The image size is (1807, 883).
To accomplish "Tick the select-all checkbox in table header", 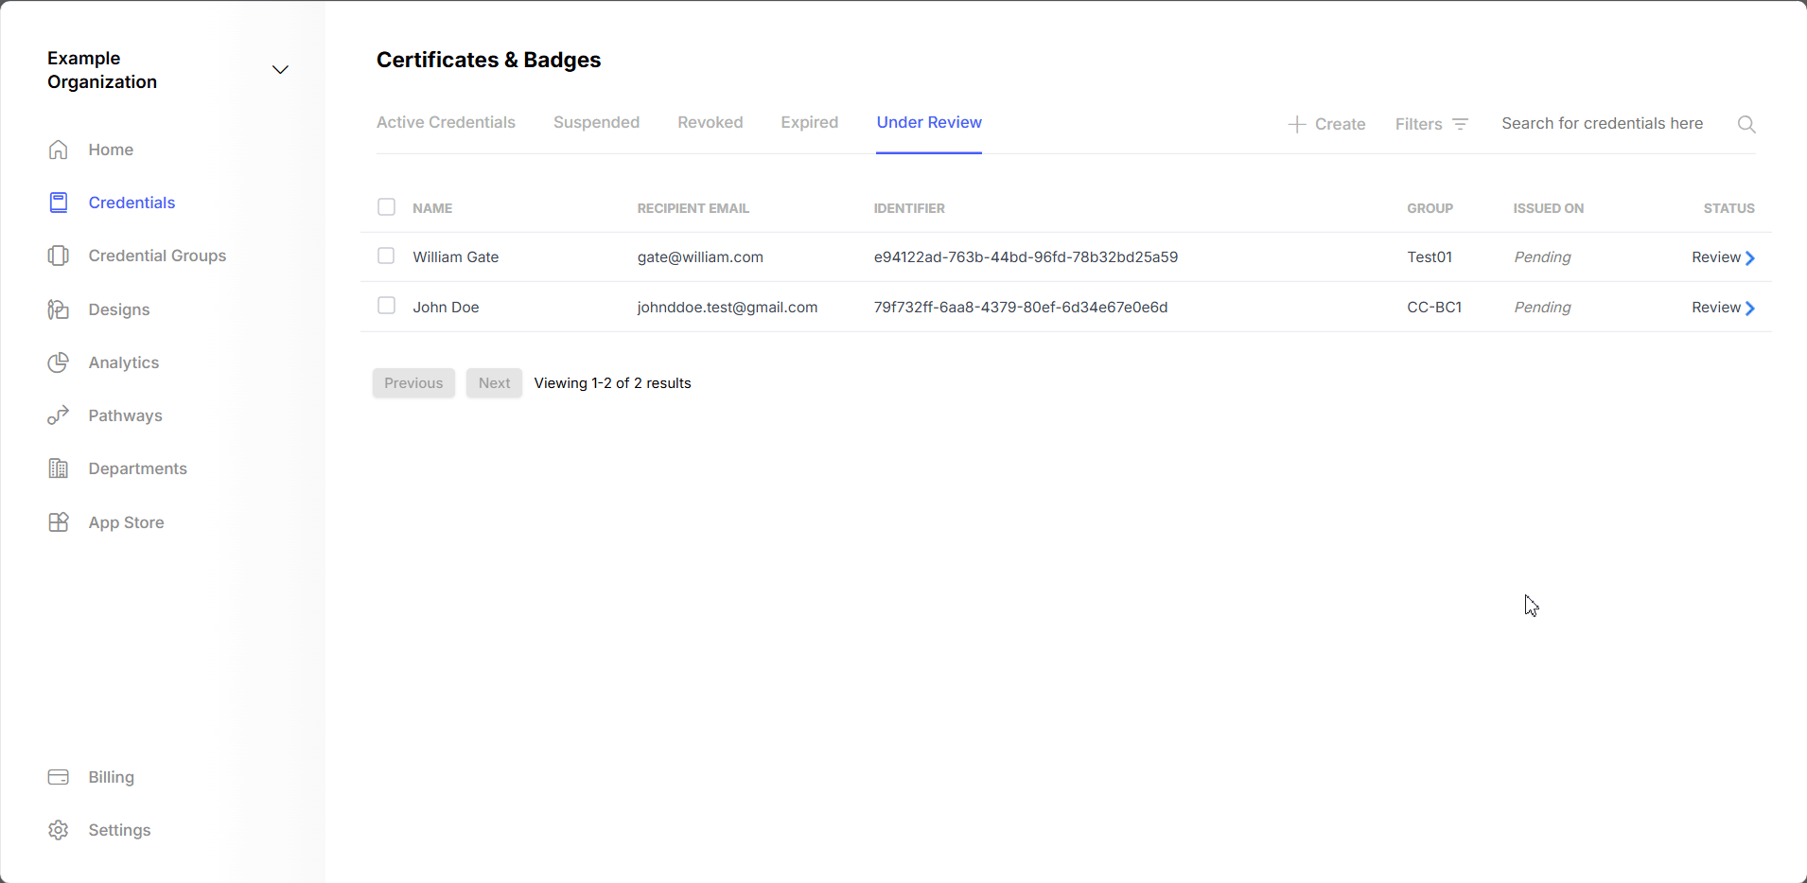I will point(386,207).
